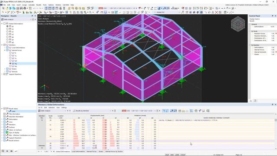This screenshot has height=156, width=277.
Task: Click the Deformations factor value in Control Panel
Action: click(272, 27)
